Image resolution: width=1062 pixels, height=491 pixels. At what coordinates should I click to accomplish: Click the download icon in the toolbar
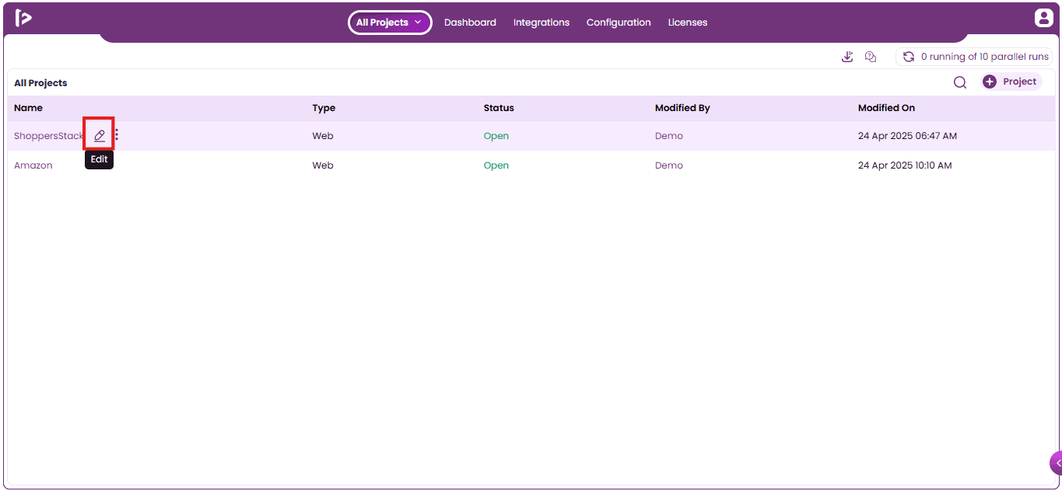847,57
